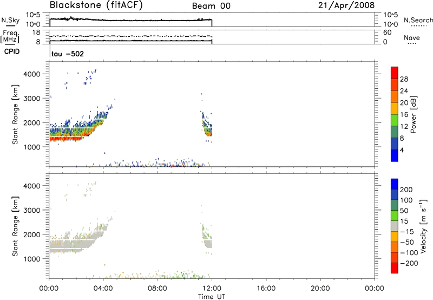Click the date '21/Apr/2008'
The height and width of the screenshot is (300, 433).
tap(346, 5)
